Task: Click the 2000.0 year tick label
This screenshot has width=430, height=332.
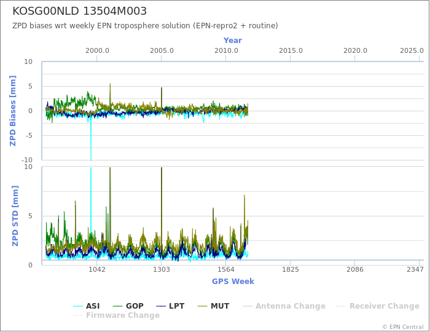Action: pos(97,51)
